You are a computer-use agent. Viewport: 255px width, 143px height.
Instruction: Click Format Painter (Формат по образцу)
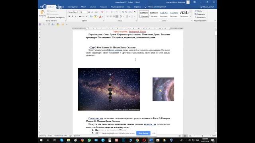[x=56, y=17]
